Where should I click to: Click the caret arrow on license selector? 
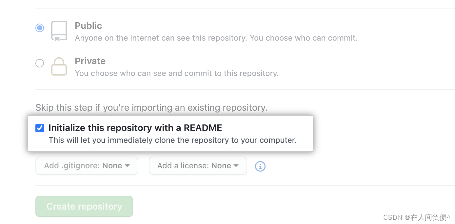[x=236, y=166]
